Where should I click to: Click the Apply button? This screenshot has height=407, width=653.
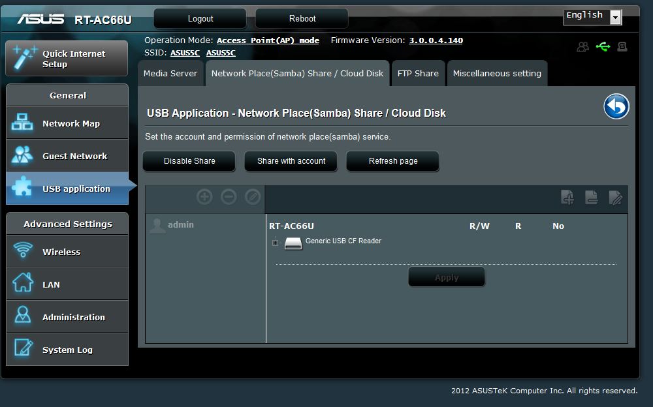447,277
